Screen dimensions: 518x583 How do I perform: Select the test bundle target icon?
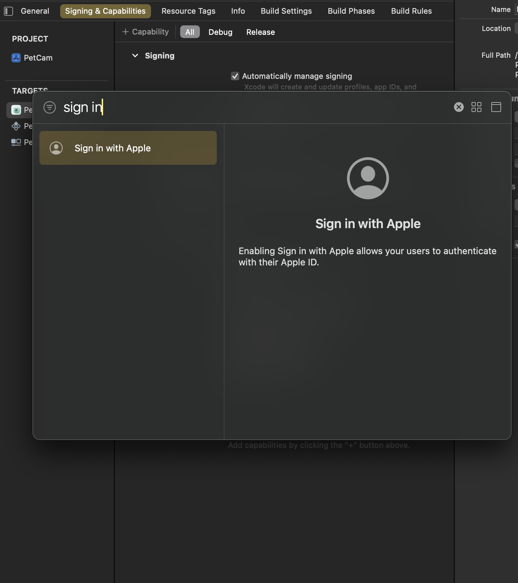[16, 126]
